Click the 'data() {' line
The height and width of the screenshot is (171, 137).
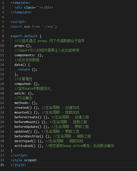coord(22,65)
